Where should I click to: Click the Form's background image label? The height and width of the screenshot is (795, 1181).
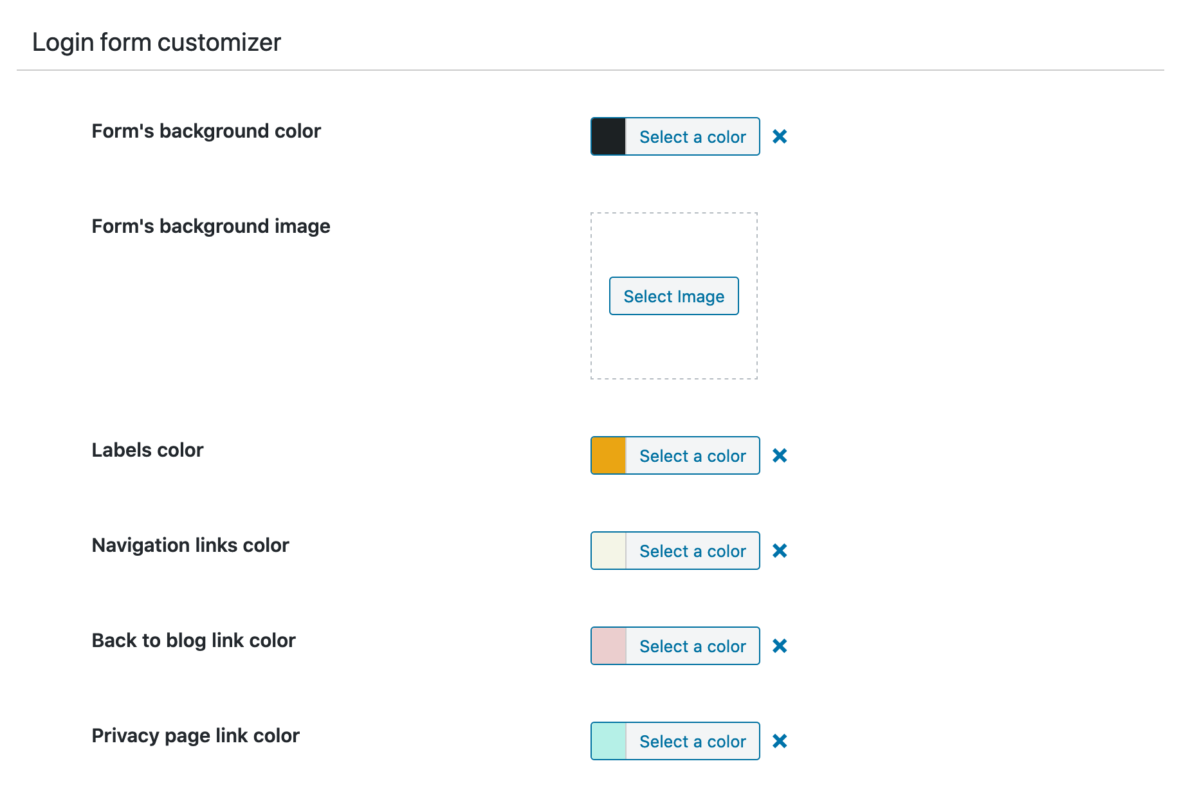pos(211,226)
